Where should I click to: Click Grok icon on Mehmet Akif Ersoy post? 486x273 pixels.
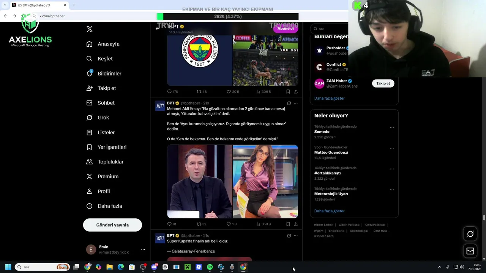[289, 103]
